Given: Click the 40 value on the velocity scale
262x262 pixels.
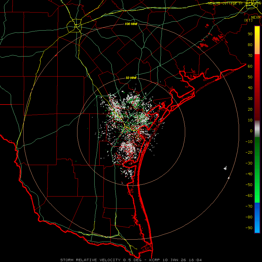Looking at the screenshot, I should point(250,88).
